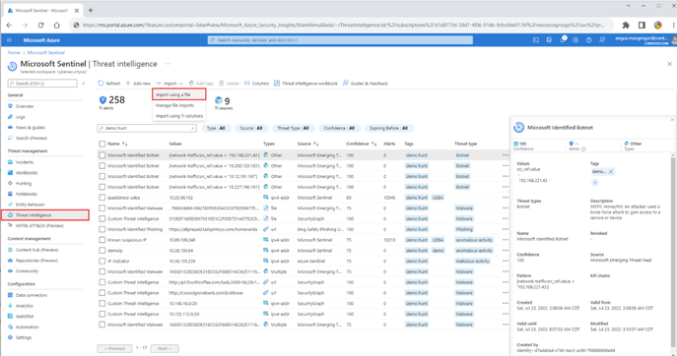This screenshot has height=356, width=677.
Task: Open Logs in the sidebar
Action: pos(21,117)
